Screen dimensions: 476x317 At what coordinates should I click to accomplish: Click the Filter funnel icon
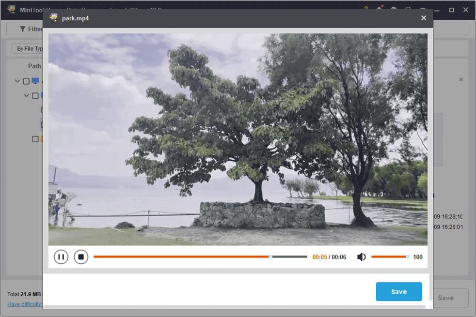coord(22,29)
